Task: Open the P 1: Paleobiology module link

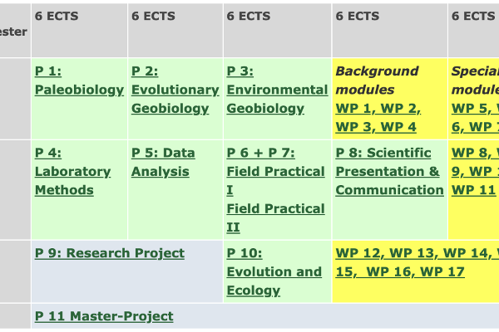Action: (79, 90)
